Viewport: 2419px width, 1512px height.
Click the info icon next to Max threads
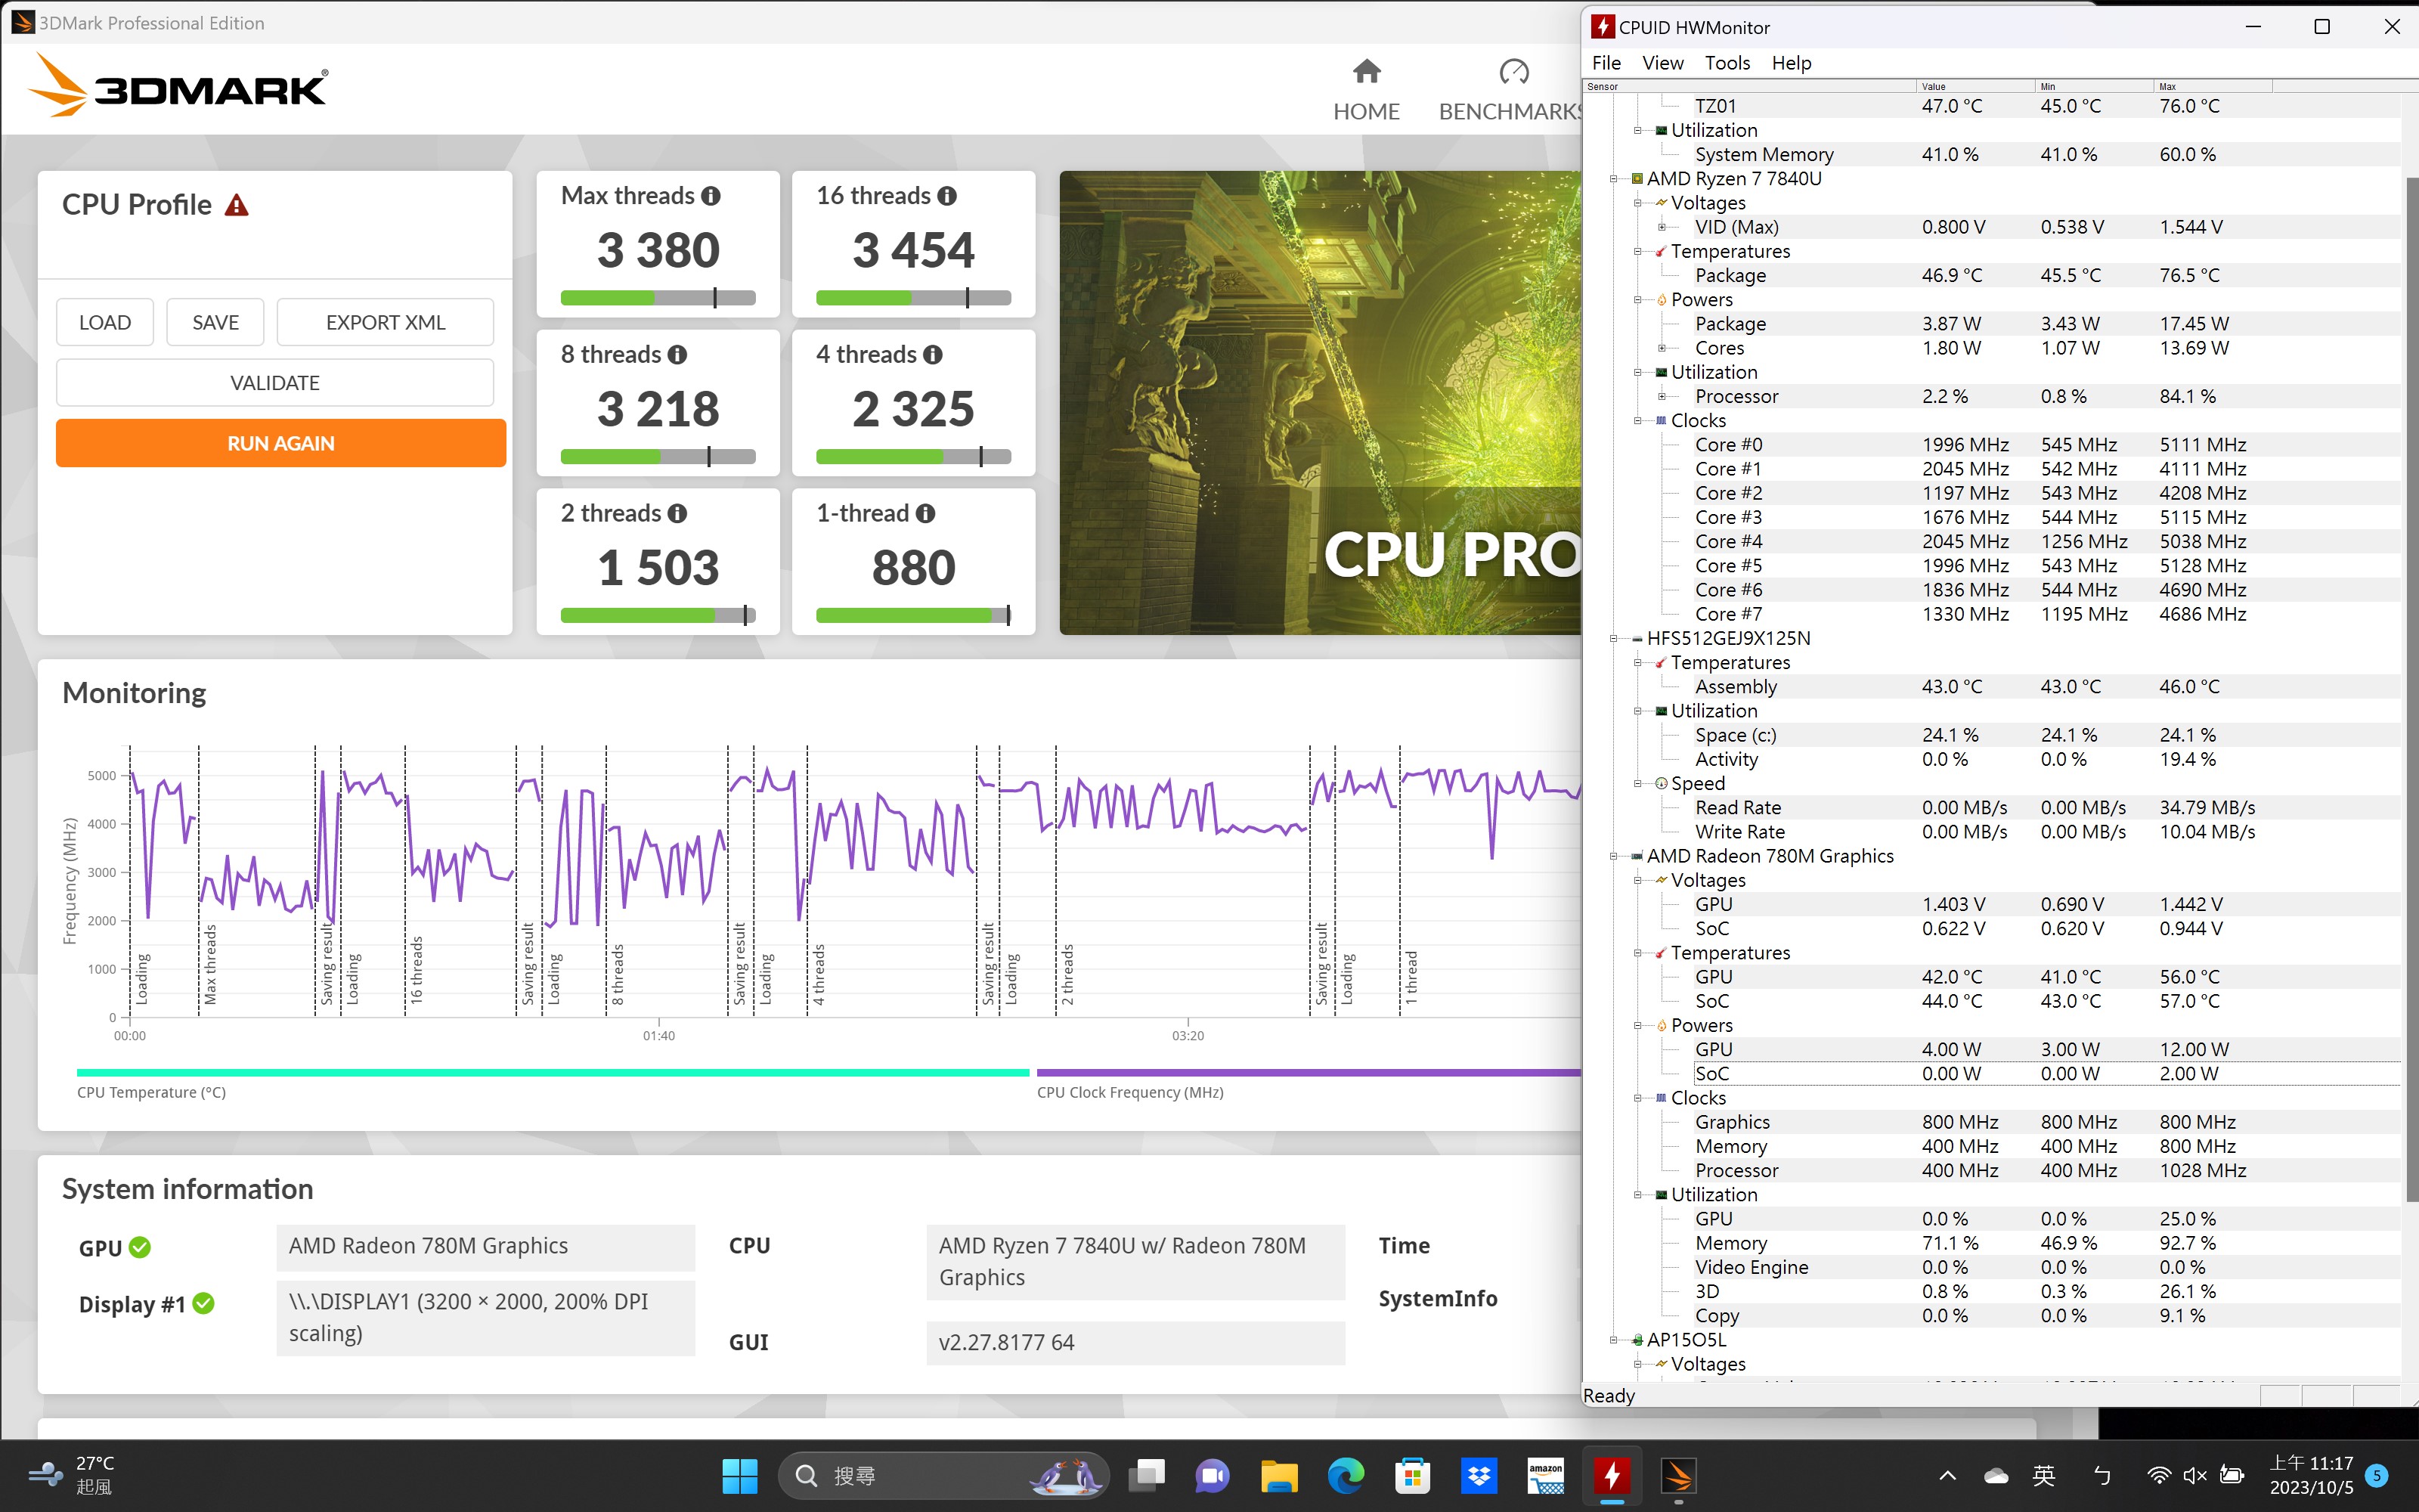(x=711, y=196)
